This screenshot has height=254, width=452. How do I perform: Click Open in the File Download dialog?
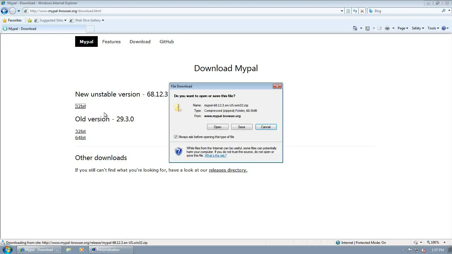coord(218,127)
